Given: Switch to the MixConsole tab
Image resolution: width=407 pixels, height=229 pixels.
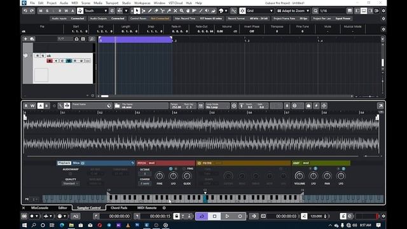Looking at the screenshot, I should point(39,208).
